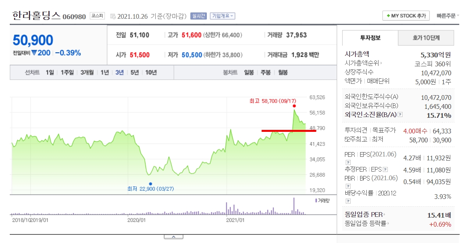Viewport: 460px width, 243px height.
Task: Open the 기업개요 dropdown
Action: point(222,16)
